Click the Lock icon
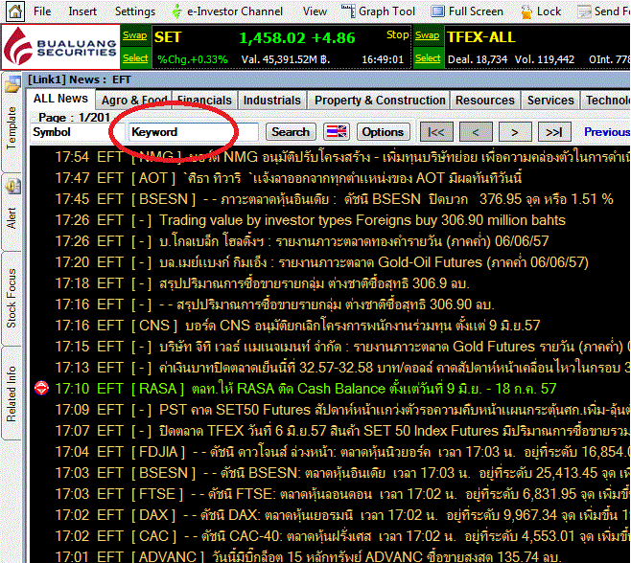Viewport: 631px width, 563px height. click(x=526, y=11)
